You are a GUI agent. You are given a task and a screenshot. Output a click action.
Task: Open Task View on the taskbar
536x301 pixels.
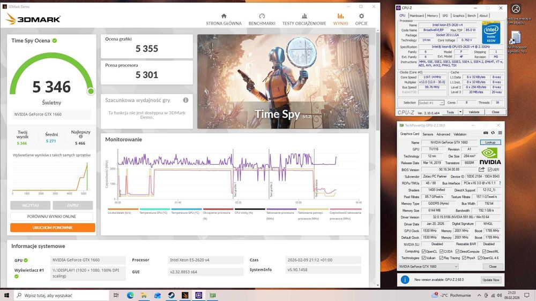click(116, 295)
